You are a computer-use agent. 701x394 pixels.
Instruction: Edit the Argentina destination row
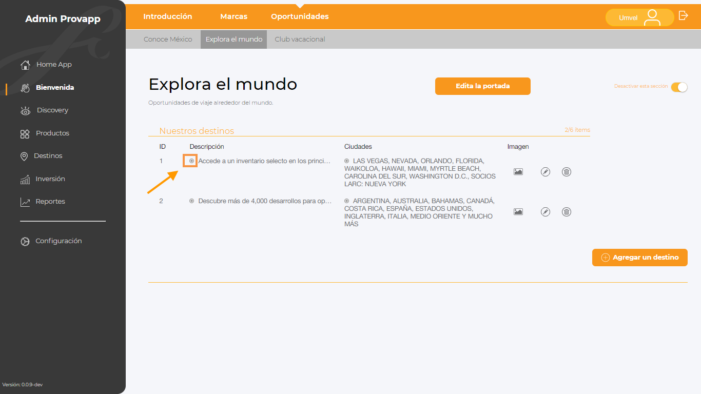[x=546, y=212]
